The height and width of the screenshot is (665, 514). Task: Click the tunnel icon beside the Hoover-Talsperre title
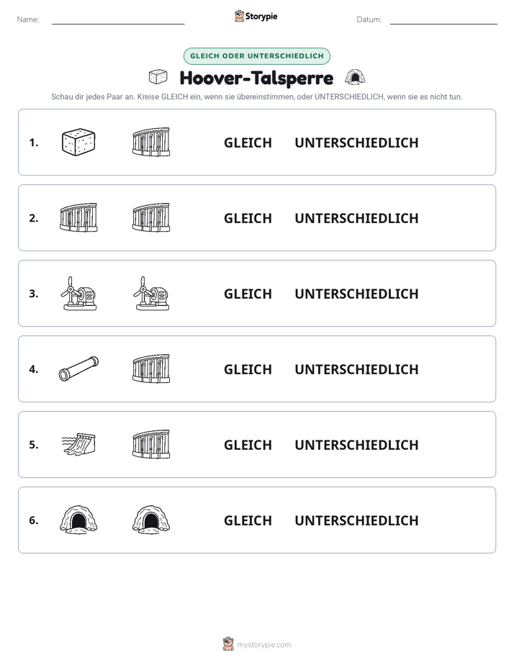pos(355,77)
